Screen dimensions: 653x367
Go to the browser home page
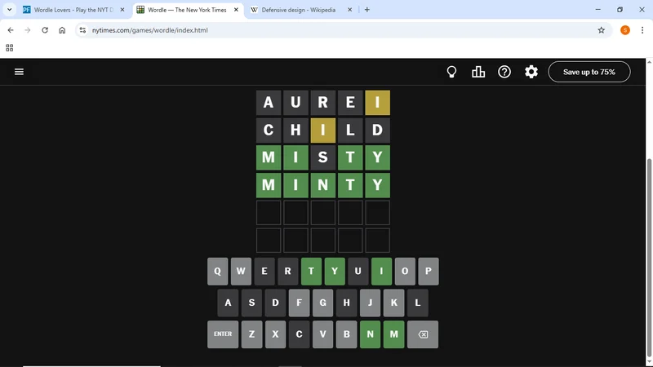click(x=62, y=30)
